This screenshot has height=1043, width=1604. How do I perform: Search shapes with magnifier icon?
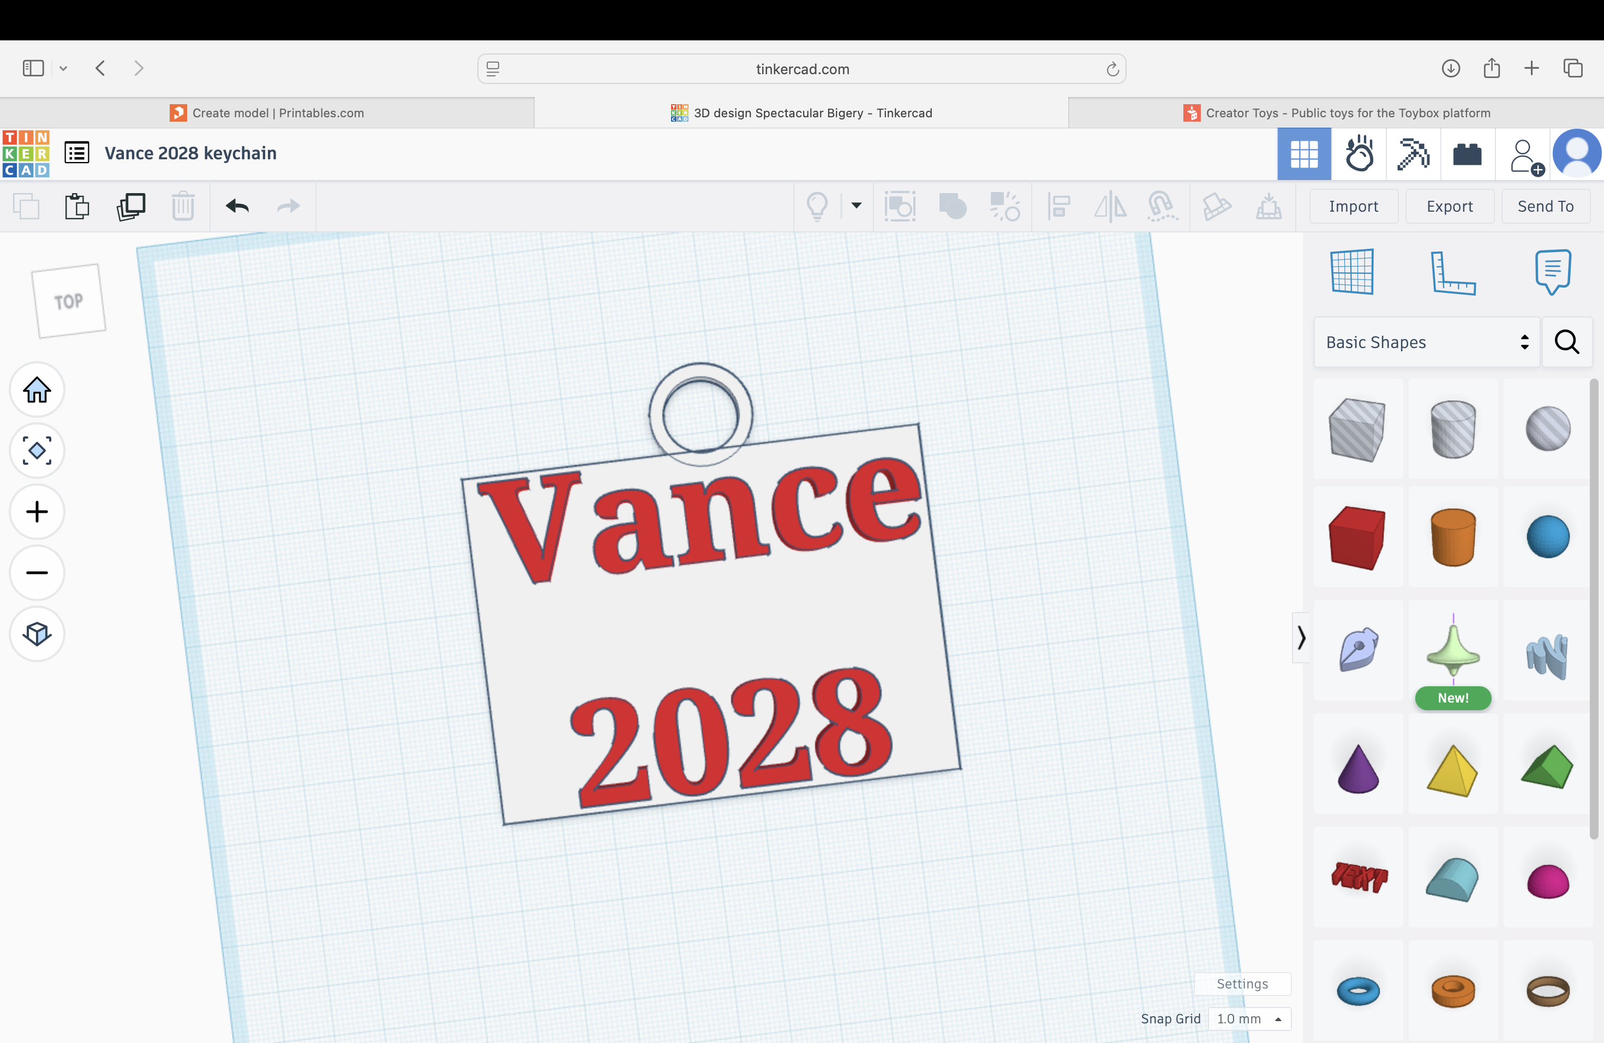click(x=1567, y=342)
